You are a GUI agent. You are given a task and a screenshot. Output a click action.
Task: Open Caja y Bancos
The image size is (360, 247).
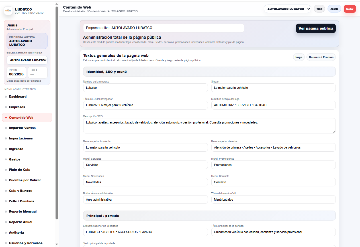pos(27,191)
